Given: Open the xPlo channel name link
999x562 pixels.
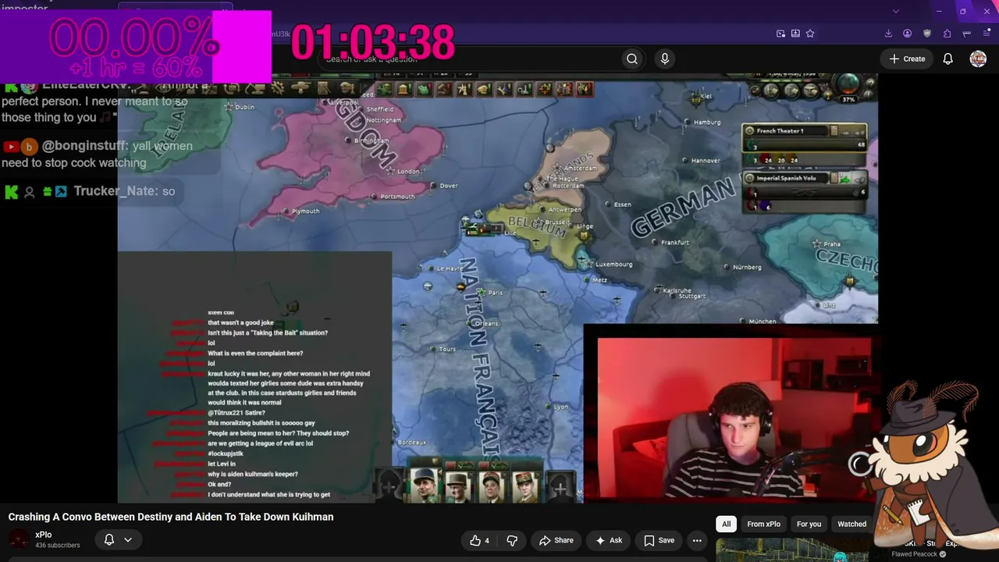Looking at the screenshot, I should pos(43,535).
